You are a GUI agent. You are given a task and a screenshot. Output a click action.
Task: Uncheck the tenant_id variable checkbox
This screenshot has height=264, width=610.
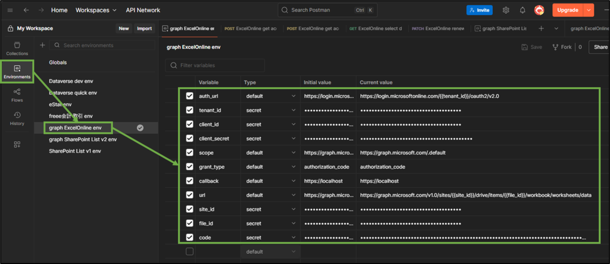pyautogui.click(x=190, y=110)
